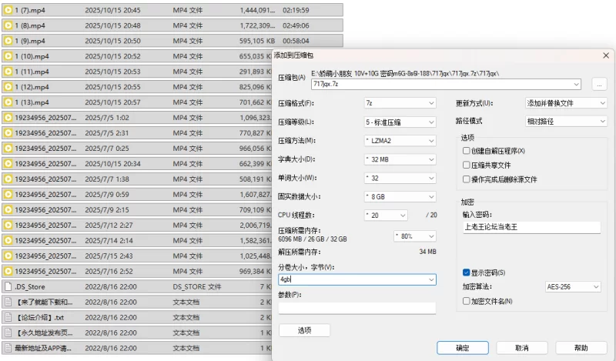Select the .DS_Store file icon

8,286
